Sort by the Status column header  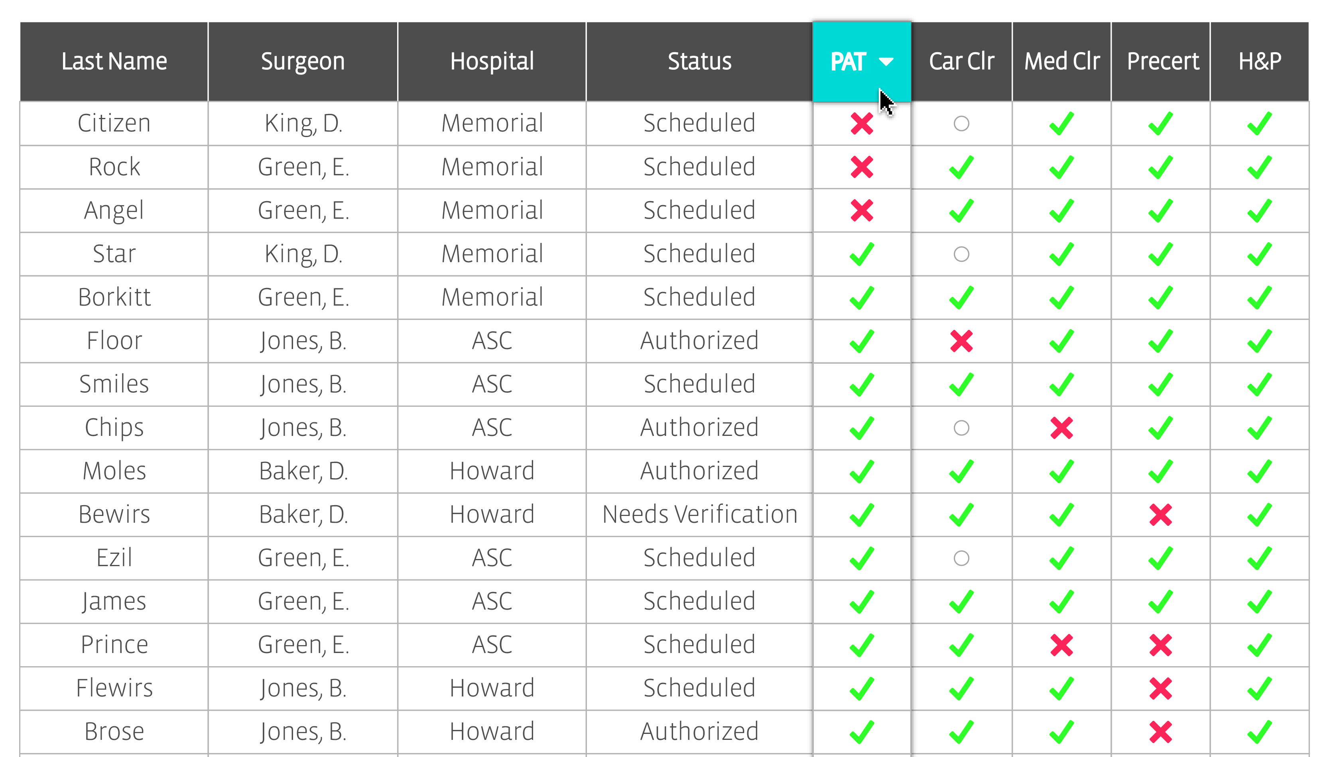point(699,61)
